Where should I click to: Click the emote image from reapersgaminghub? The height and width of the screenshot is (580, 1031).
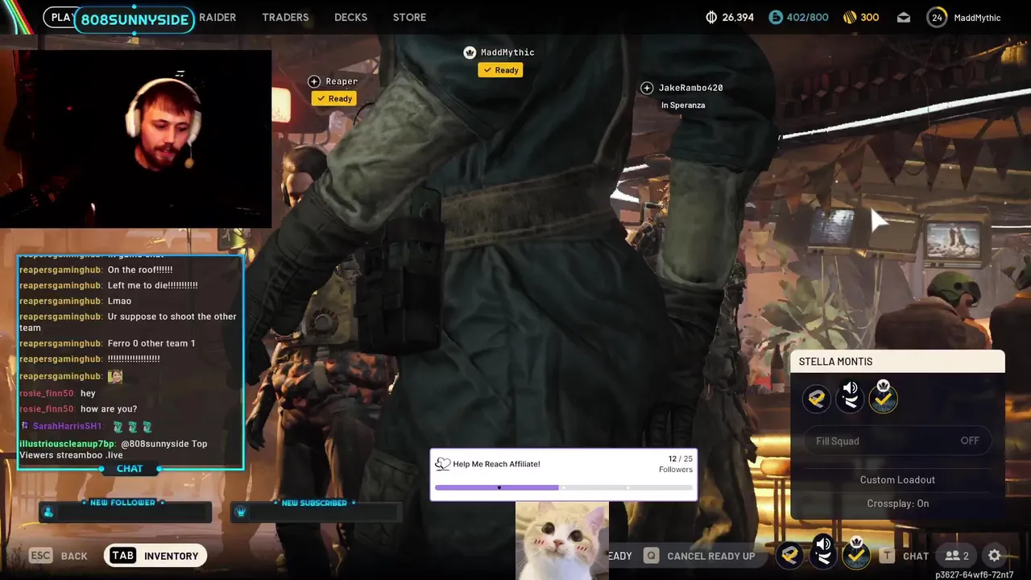115,376
